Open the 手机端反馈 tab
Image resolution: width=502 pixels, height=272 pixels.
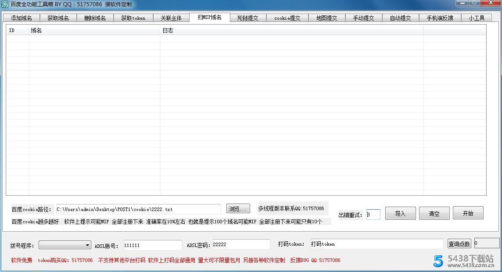pos(440,18)
